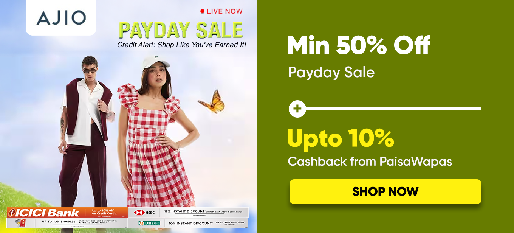Screen dimensions: 514x233
Task: Click the SHOP NOW button
Action: click(385, 192)
